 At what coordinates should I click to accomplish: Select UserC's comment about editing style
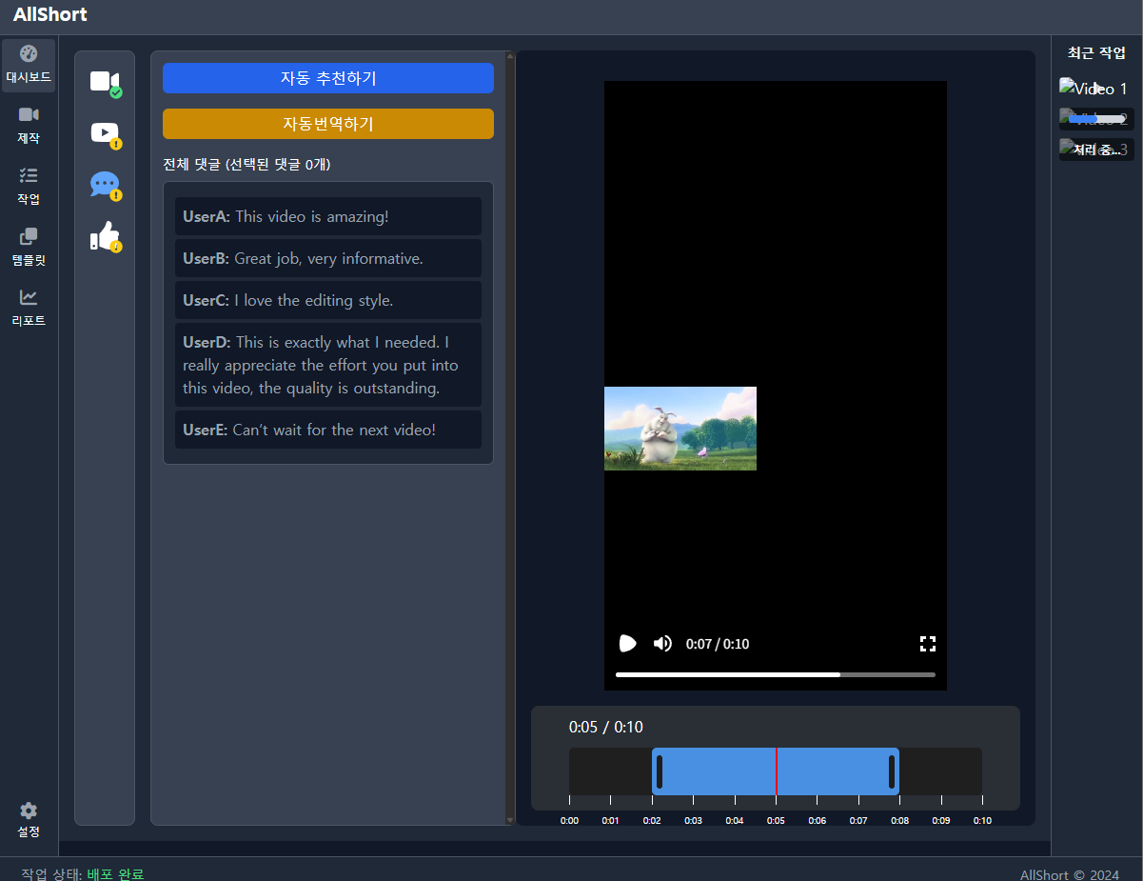coord(328,300)
